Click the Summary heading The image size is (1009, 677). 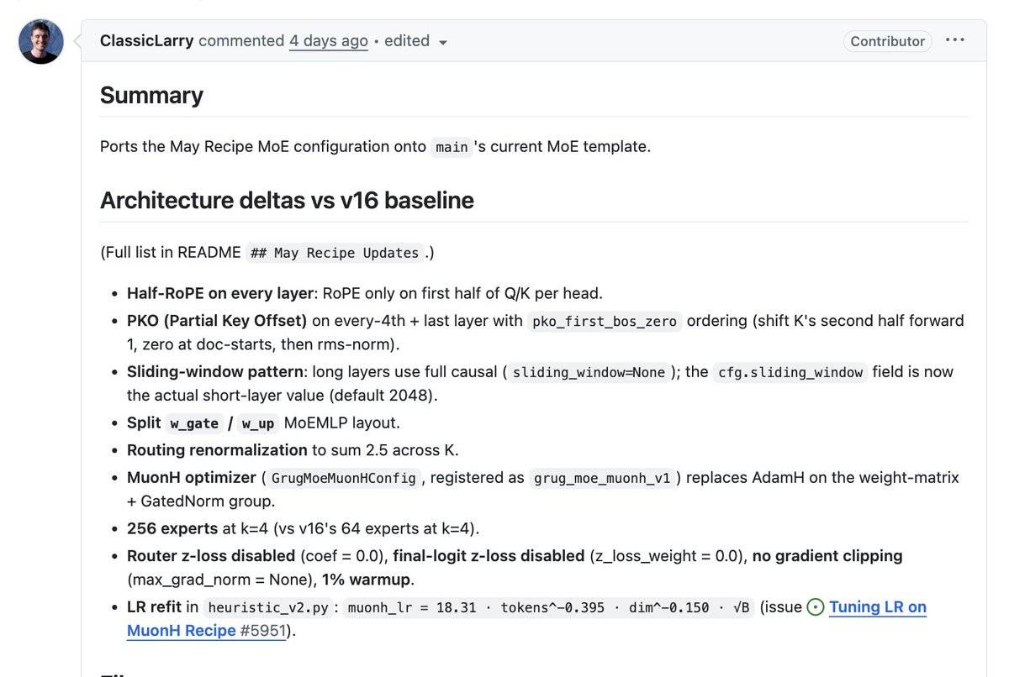[151, 95]
